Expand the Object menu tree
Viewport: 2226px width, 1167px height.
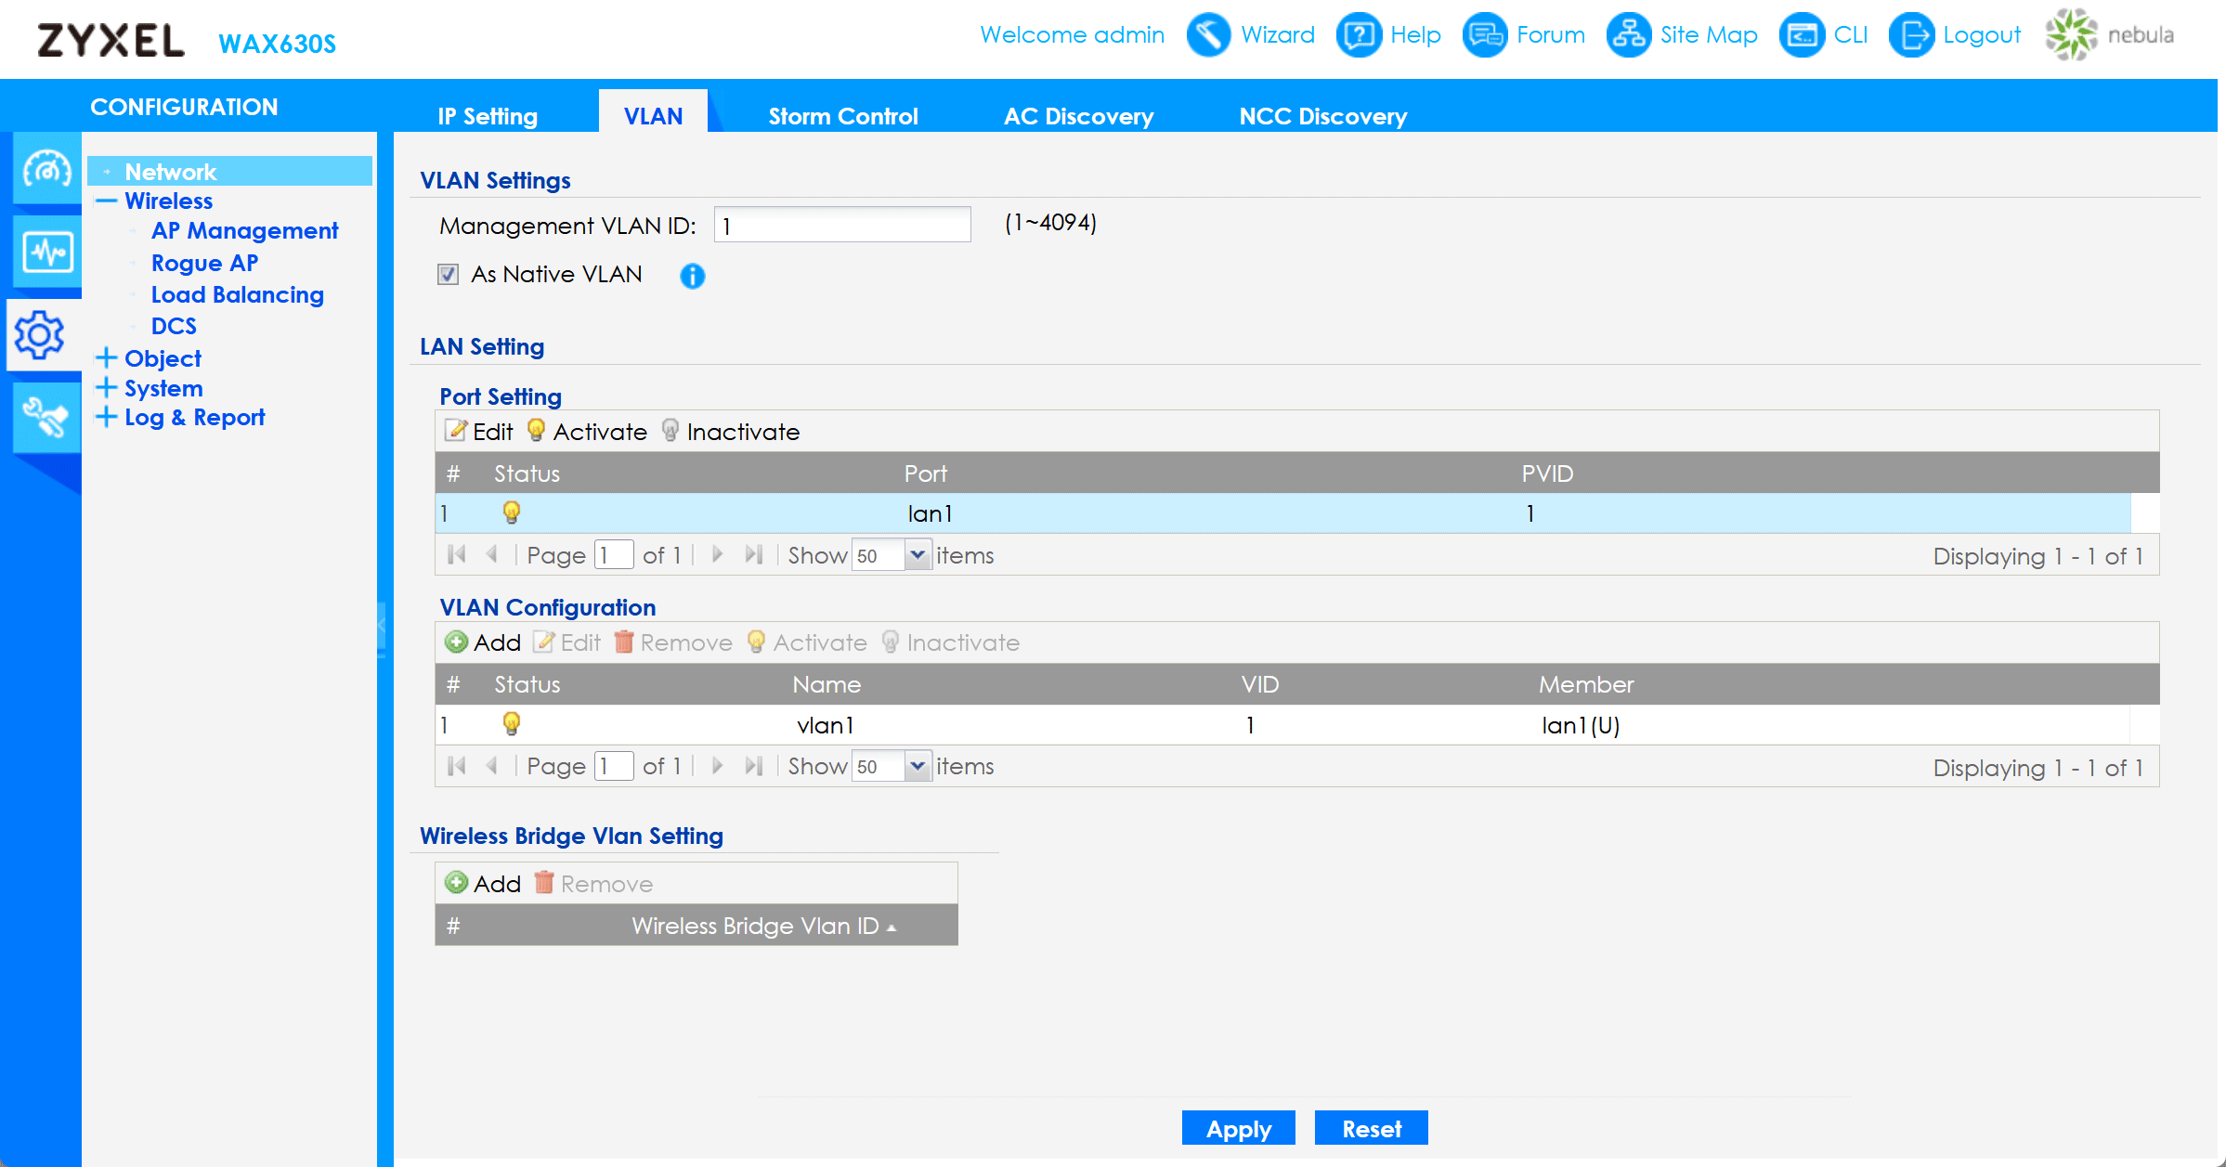107,358
